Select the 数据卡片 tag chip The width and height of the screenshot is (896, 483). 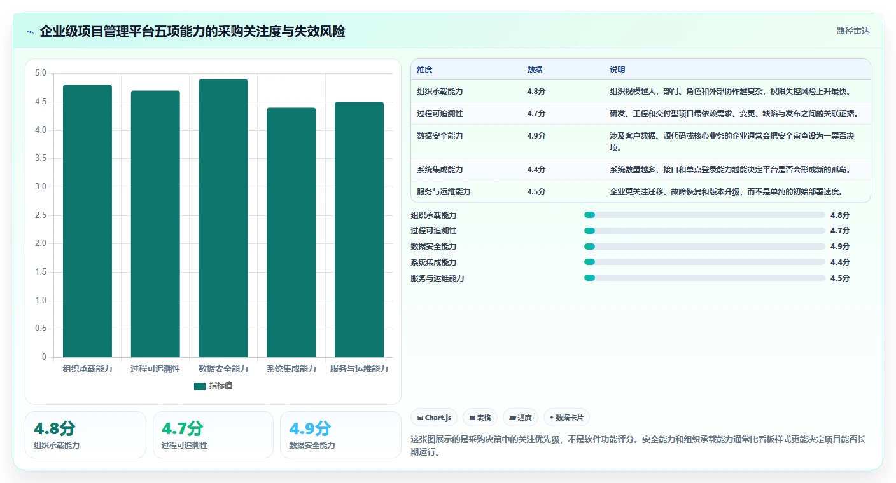[567, 418]
